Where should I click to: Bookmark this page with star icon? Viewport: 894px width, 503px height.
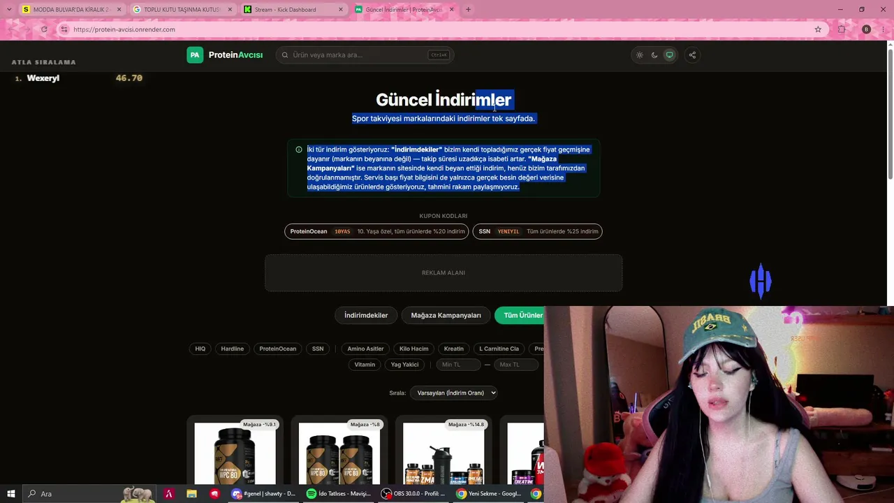pos(818,29)
